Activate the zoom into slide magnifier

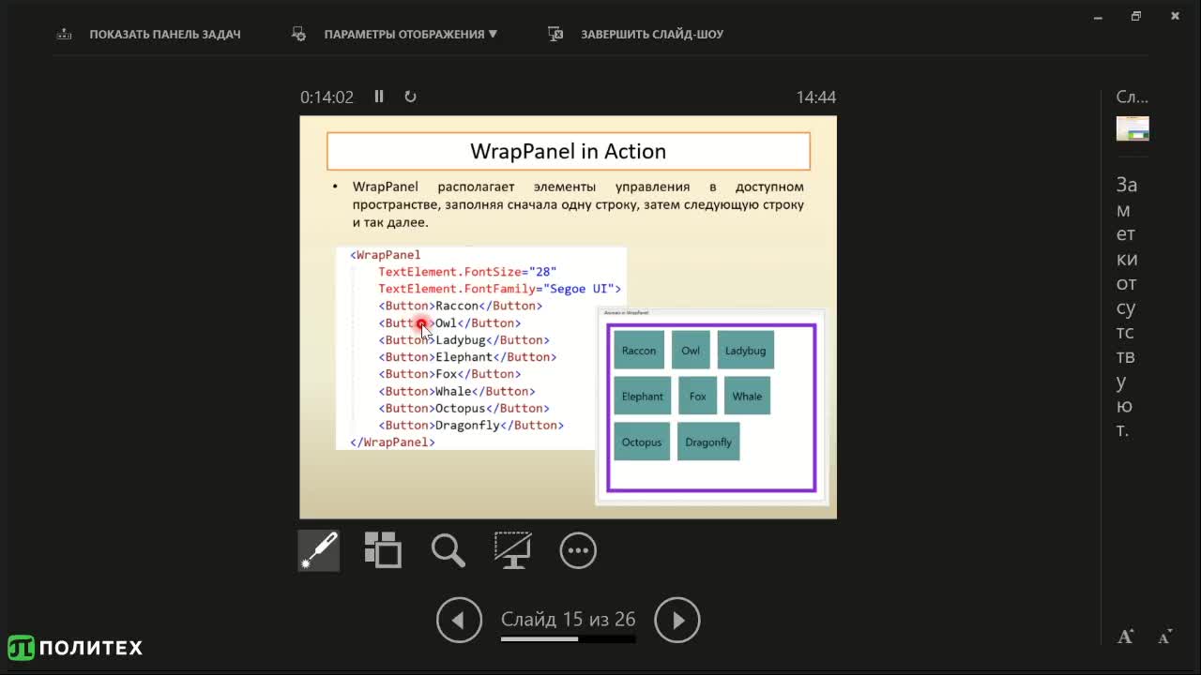coord(448,550)
